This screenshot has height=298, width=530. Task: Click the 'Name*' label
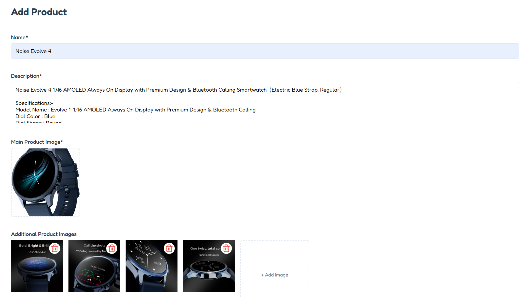pyautogui.click(x=20, y=37)
